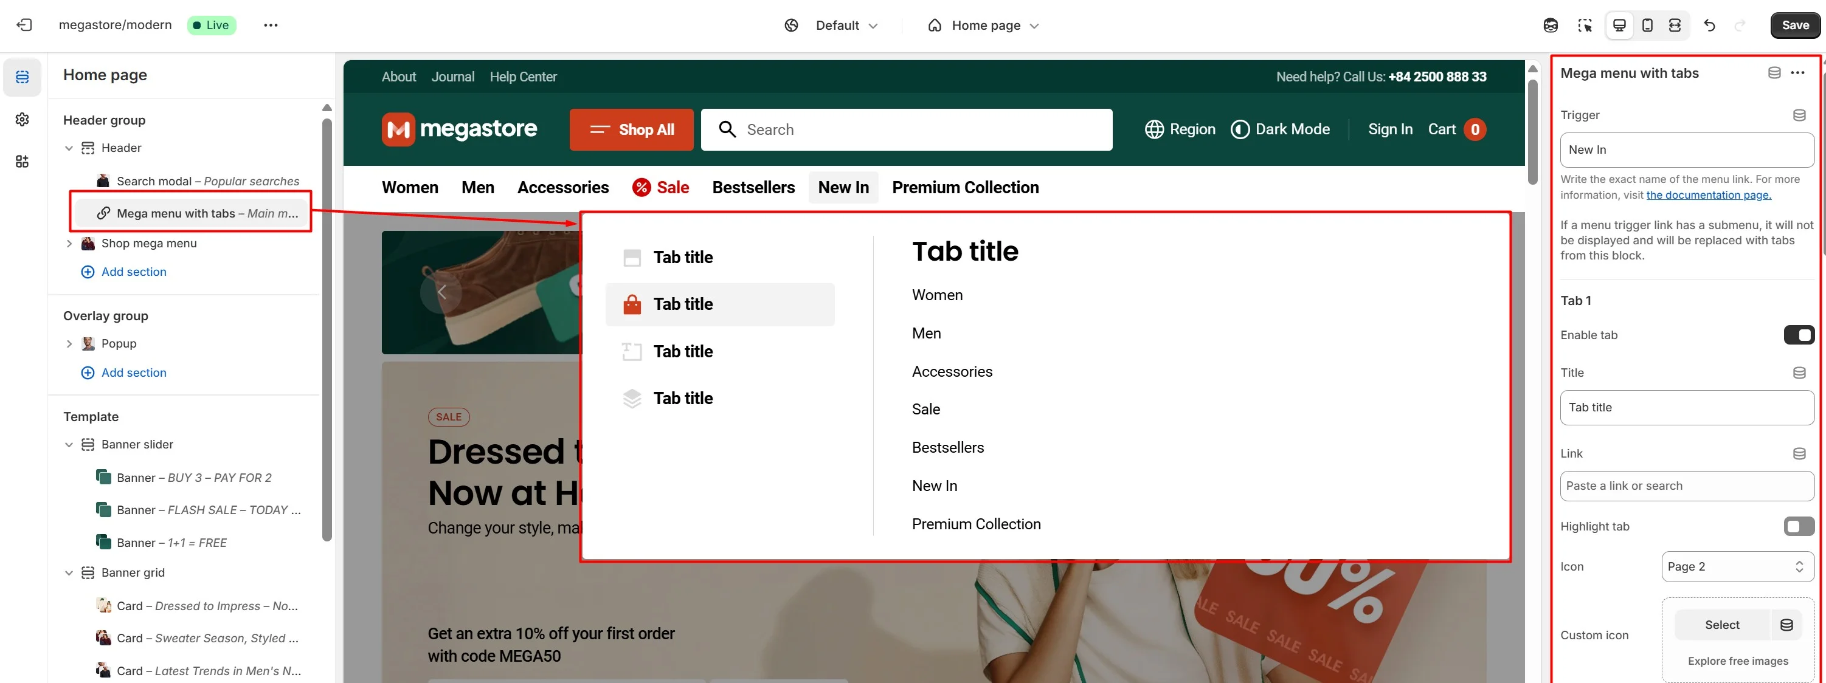Click the Select button under Custom icon
Image resolution: width=1826 pixels, height=683 pixels.
click(x=1721, y=625)
